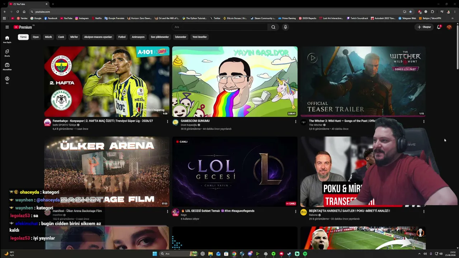Go back with the browser back arrow
This screenshot has height=258, width=459.
(x=5, y=11)
